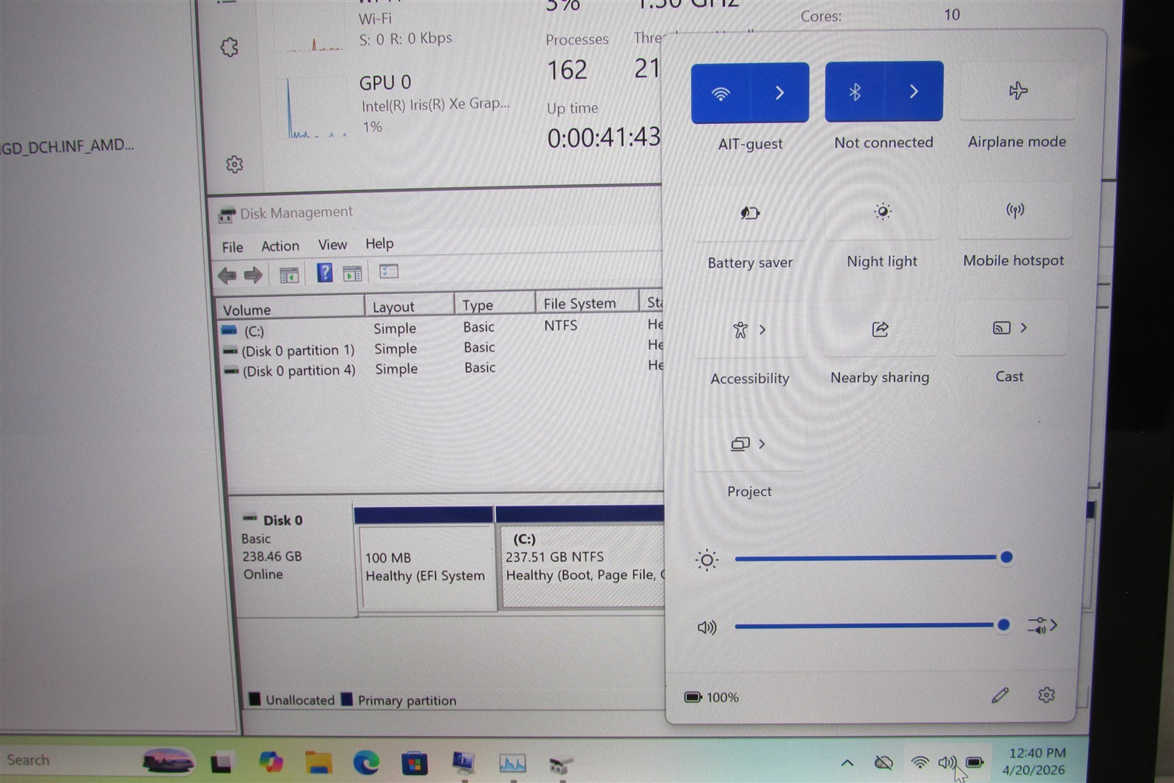
Task: Open Nearby sharing
Action: tap(880, 329)
